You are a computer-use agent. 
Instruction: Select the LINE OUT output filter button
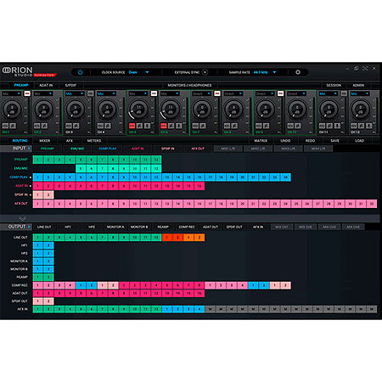(x=44, y=227)
